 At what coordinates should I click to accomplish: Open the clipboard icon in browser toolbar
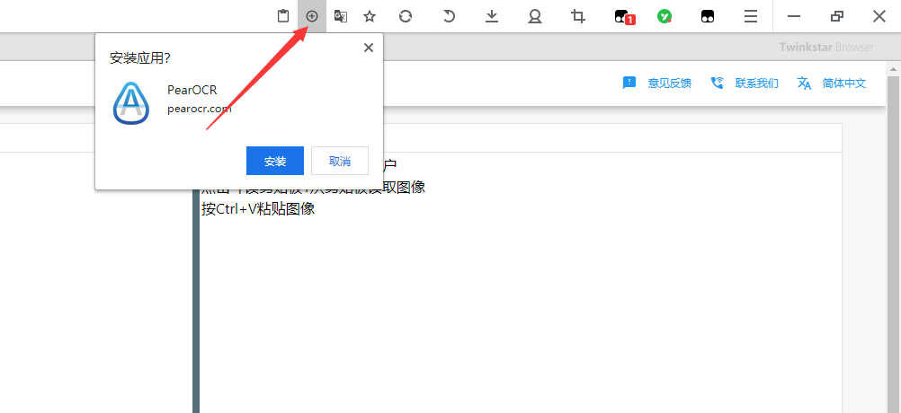tap(283, 16)
